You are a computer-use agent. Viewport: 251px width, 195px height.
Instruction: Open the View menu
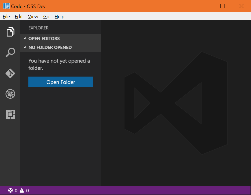[33, 17]
